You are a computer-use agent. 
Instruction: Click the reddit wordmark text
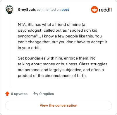[x=105, y=10]
